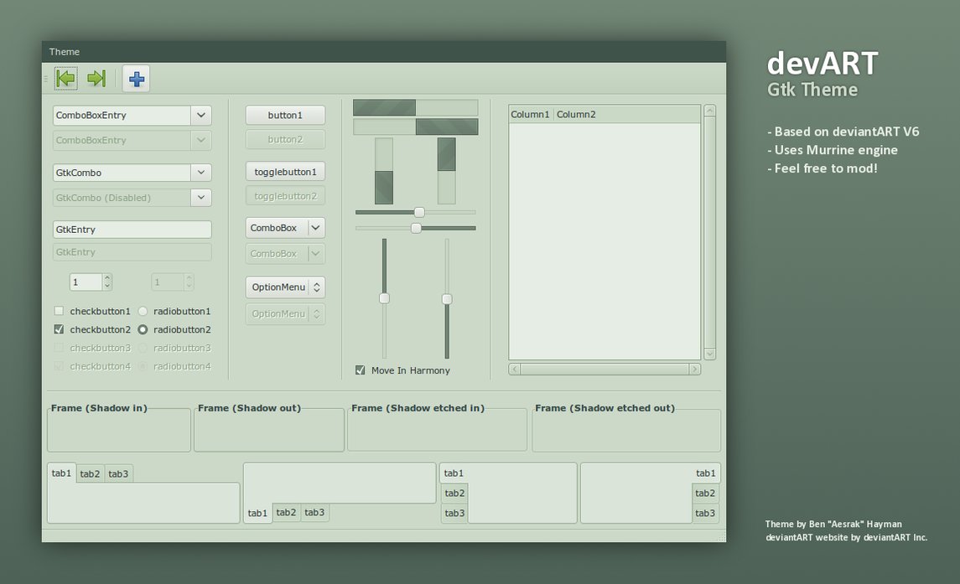Click the vertical scrollbar up arrow

tap(709, 109)
